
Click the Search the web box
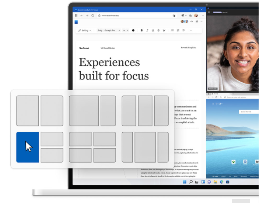(249, 112)
